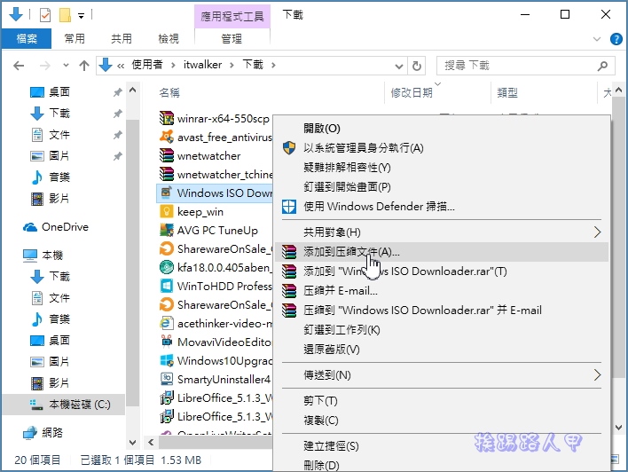Viewport: 628px width, 472px height.
Task: Go up one folder level arrow
Action: [84, 66]
